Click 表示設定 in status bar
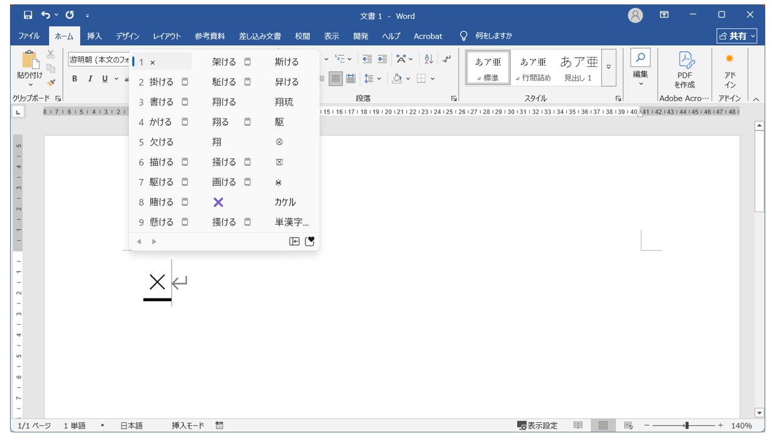This screenshot has height=438, width=774. tap(537, 425)
